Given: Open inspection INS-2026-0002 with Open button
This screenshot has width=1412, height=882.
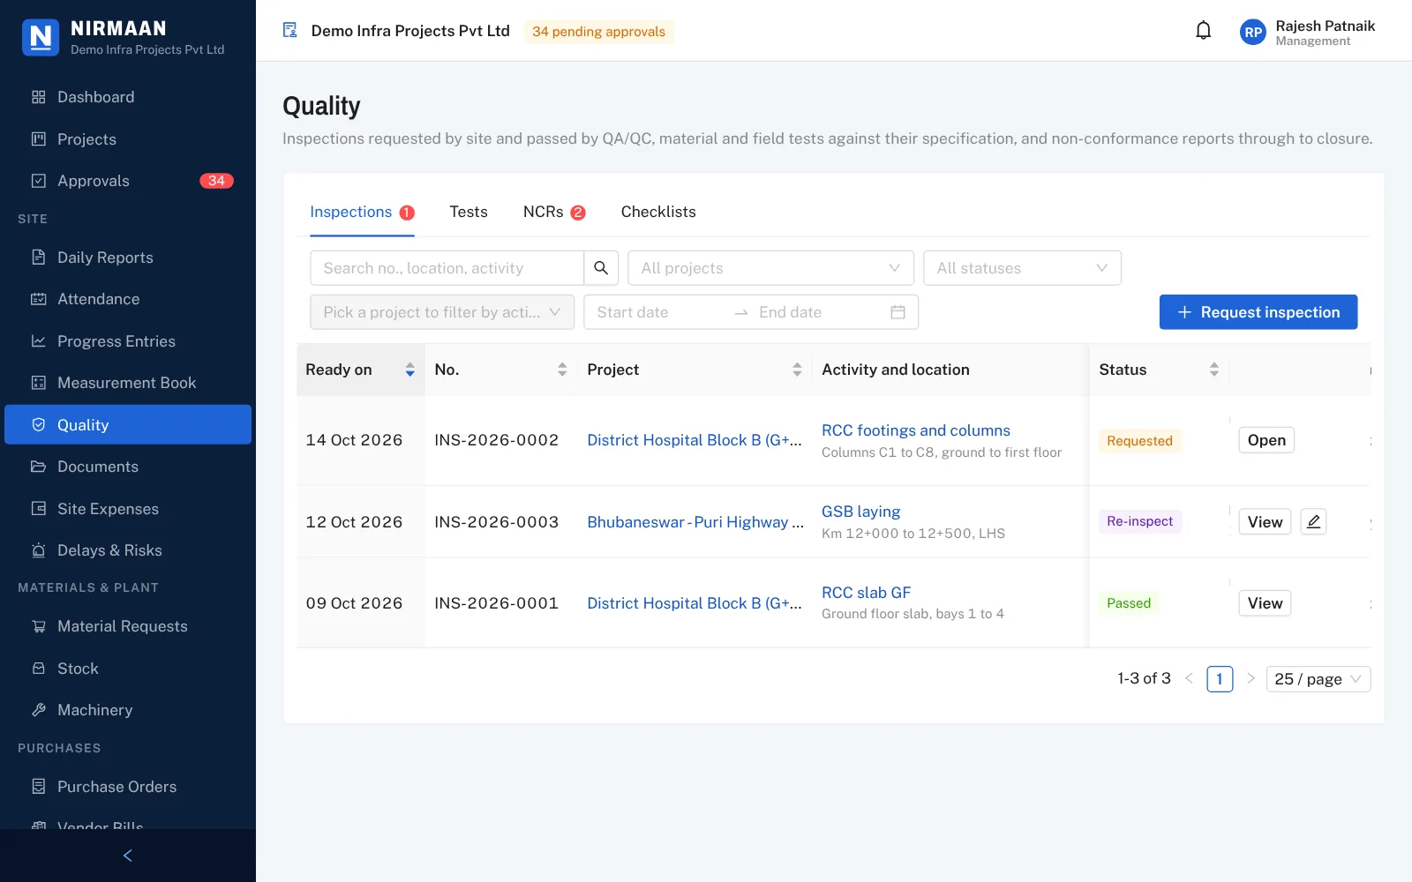Looking at the screenshot, I should click(x=1266, y=440).
